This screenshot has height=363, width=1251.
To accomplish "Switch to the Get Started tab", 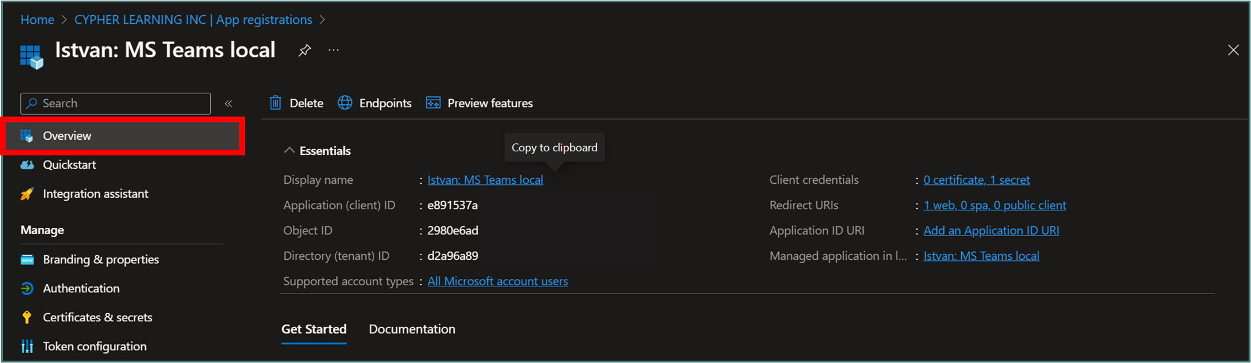I will pos(314,329).
